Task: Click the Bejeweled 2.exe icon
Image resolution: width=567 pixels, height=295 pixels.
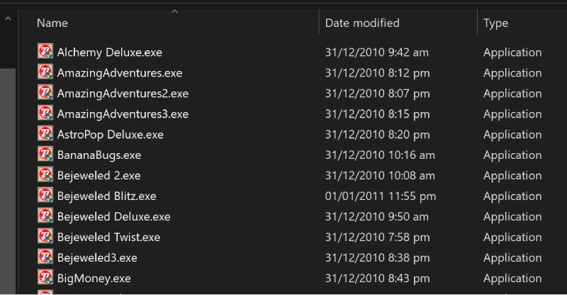Action: [x=45, y=175]
